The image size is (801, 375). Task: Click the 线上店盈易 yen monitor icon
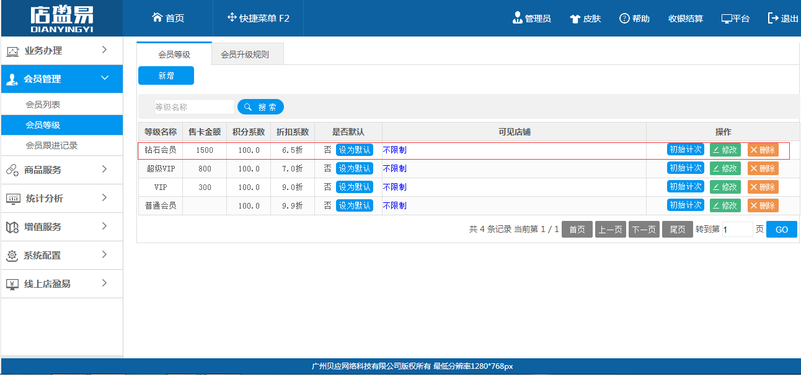(x=12, y=284)
